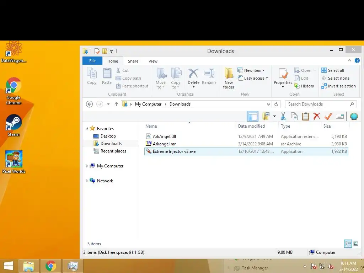Refresh the Downloads folder view
This screenshot has height=273, width=364.
[x=276, y=104]
